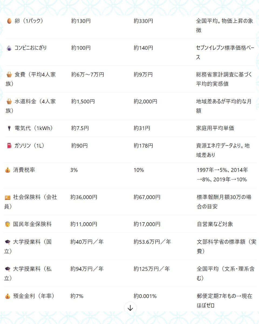Click the basket icon beside 水道料金

[9, 102]
